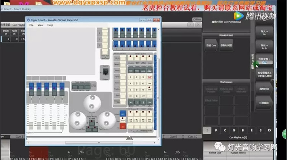Click the Channel Grid window selection button

pyautogui.click(x=123, y=101)
